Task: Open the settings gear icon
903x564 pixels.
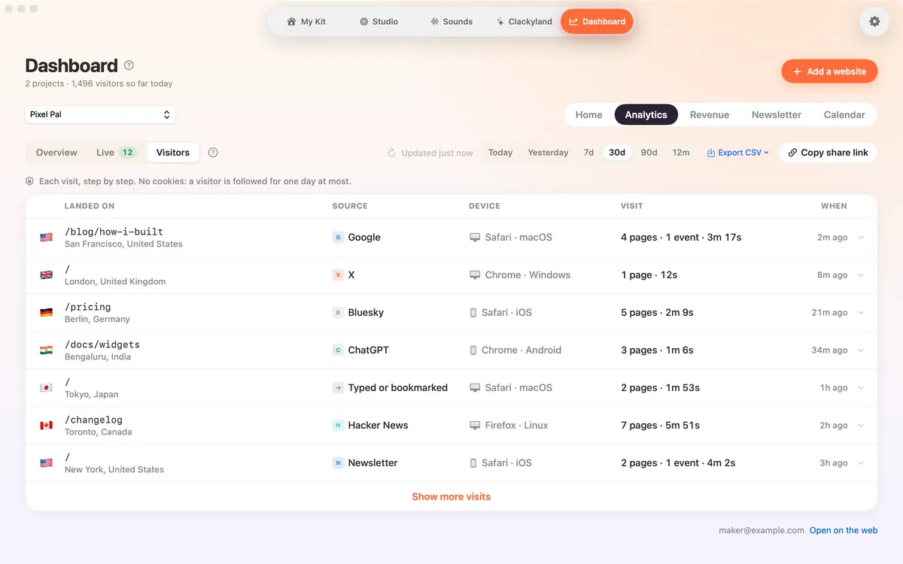Action: [874, 22]
